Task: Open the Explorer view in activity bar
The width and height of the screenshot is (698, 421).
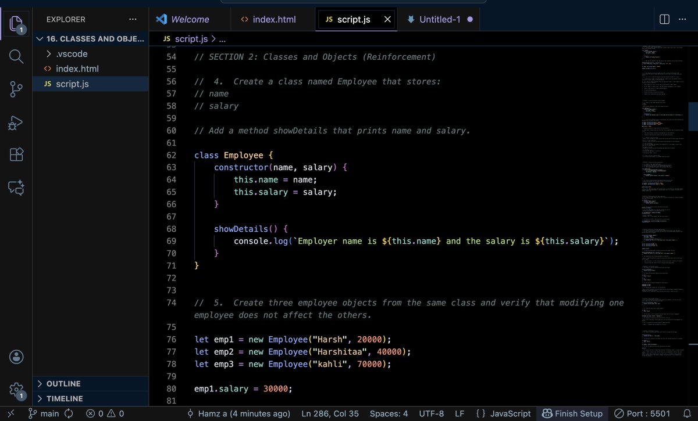Action: point(16,25)
